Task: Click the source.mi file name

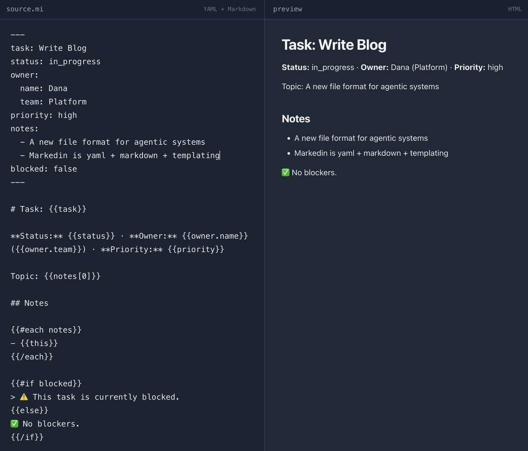Action: (25, 9)
